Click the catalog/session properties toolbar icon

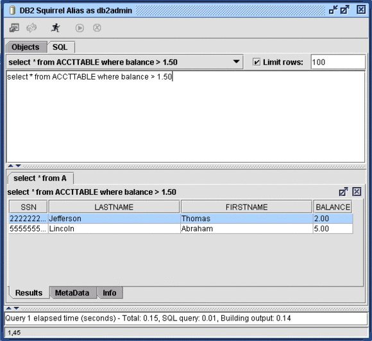click(x=14, y=28)
